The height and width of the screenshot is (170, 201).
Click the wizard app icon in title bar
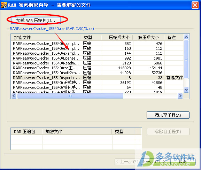[3, 5]
